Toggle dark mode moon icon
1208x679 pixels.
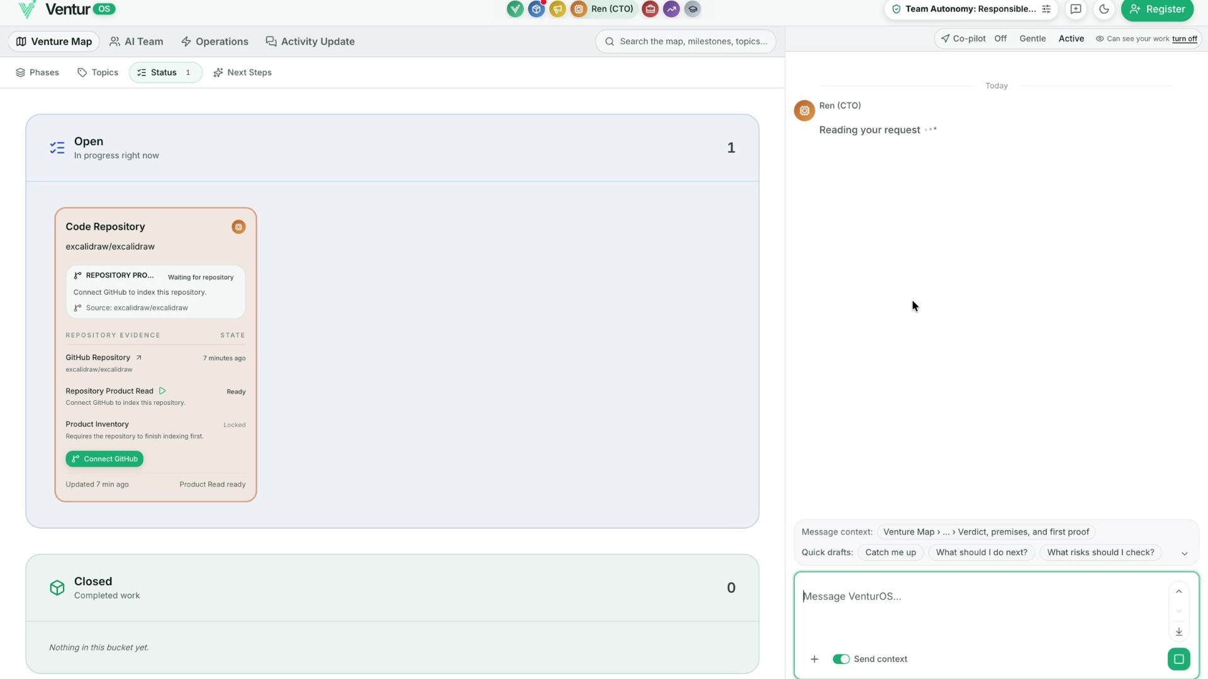coord(1104,9)
